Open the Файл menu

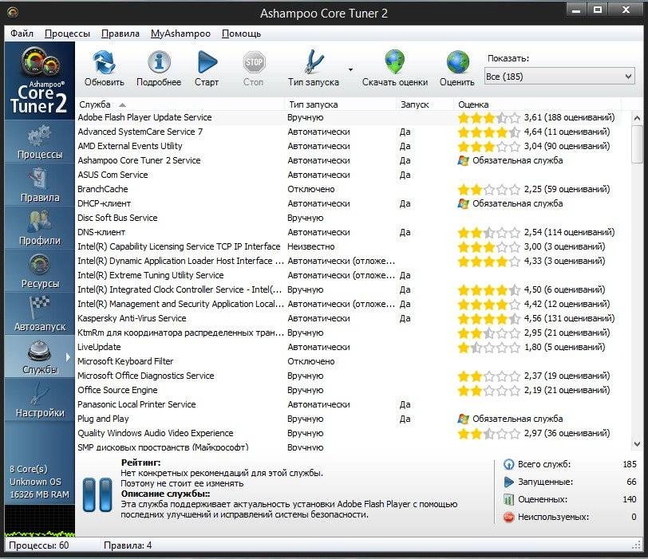22,33
